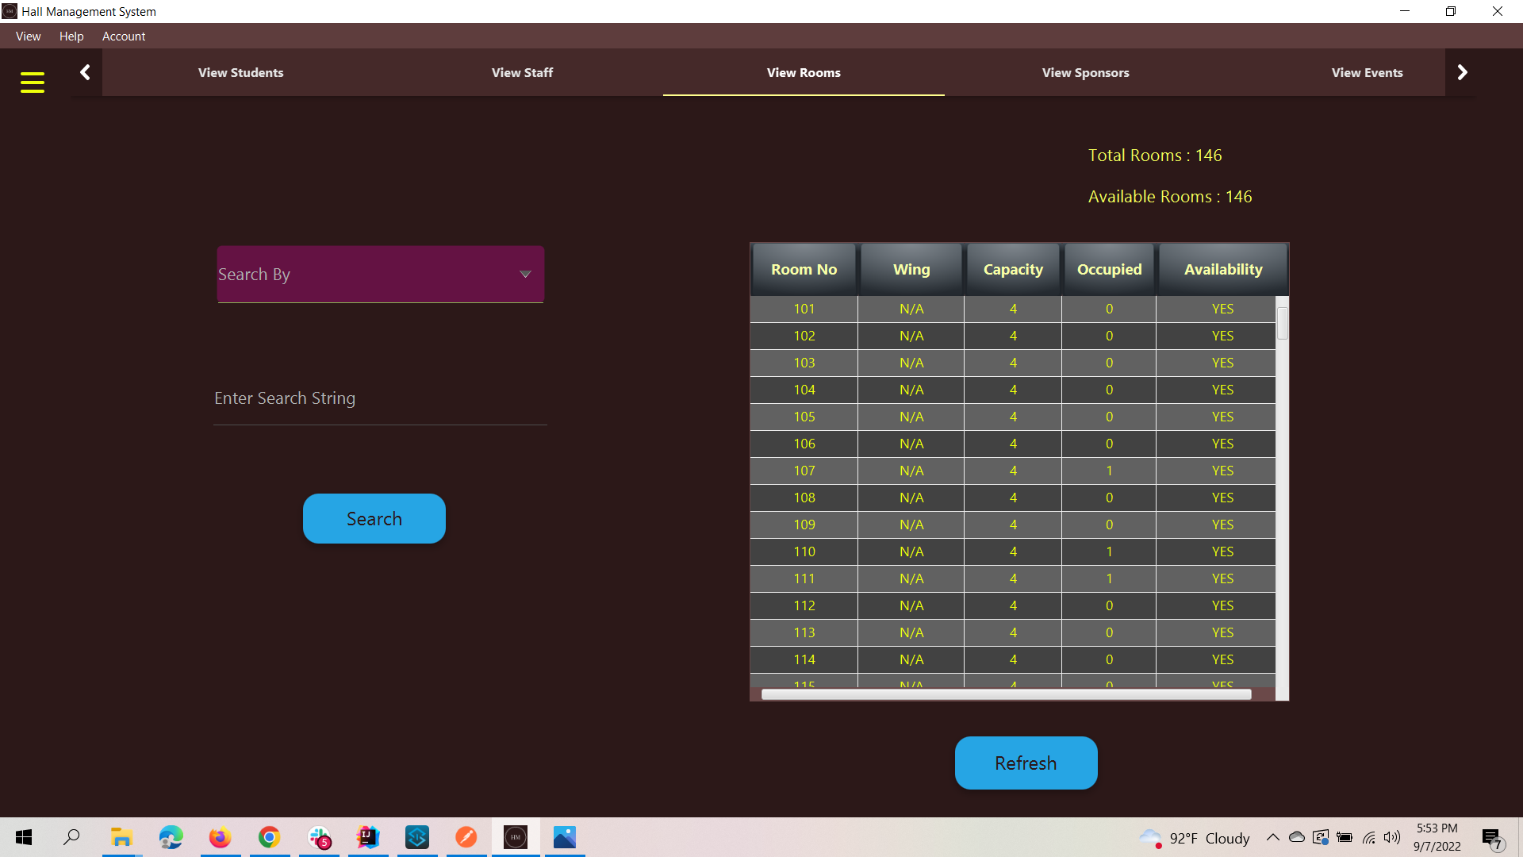Expand hidden icons in system tray
This screenshot has height=857, width=1523.
pyautogui.click(x=1272, y=837)
